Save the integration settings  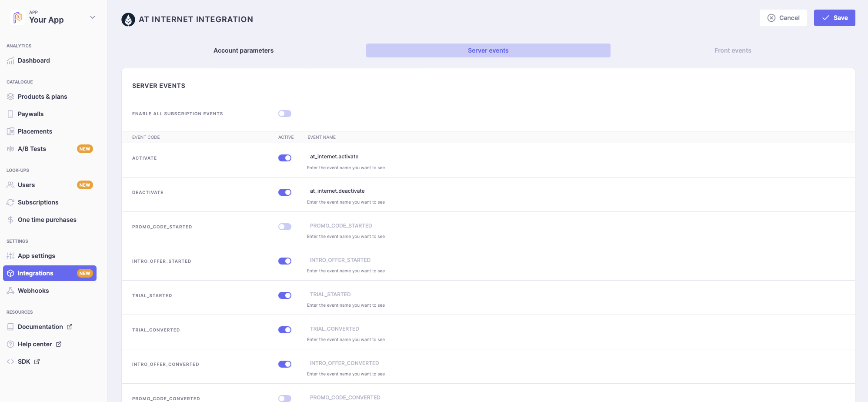tap(835, 18)
